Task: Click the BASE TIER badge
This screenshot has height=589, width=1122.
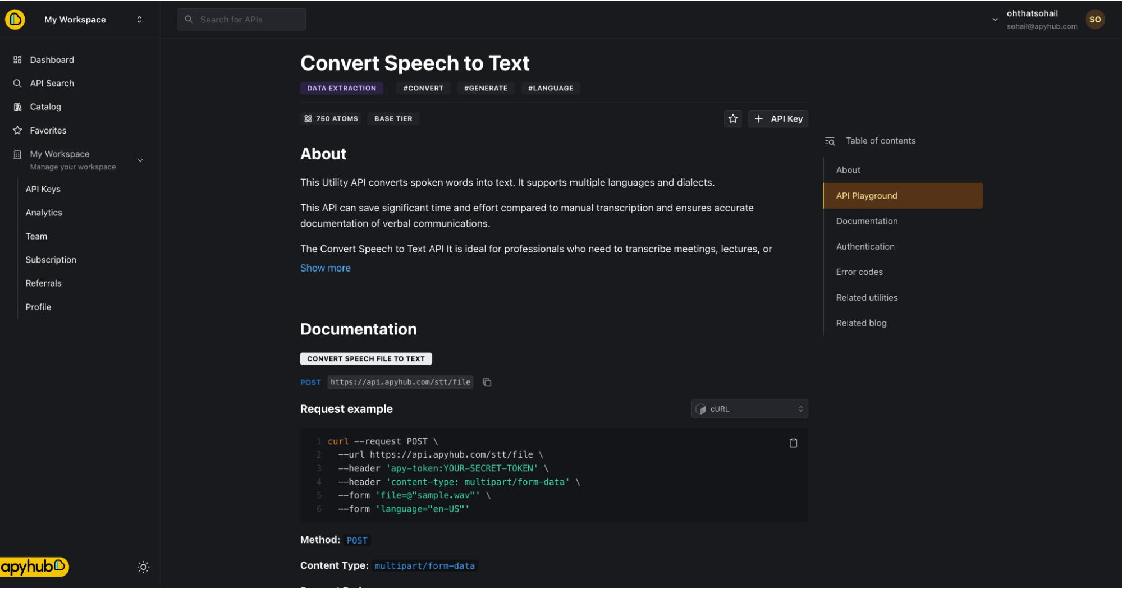Action: pos(393,119)
